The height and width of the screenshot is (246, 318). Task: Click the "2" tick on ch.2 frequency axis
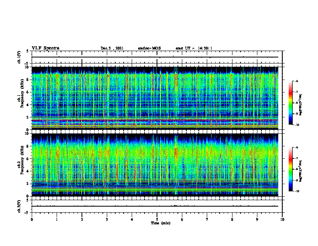coord(28,184)
